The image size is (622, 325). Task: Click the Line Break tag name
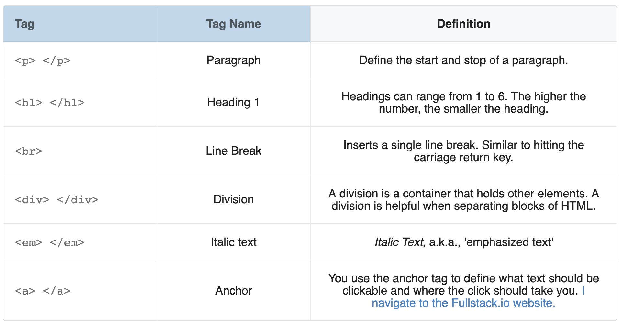[x=234, y=151]
